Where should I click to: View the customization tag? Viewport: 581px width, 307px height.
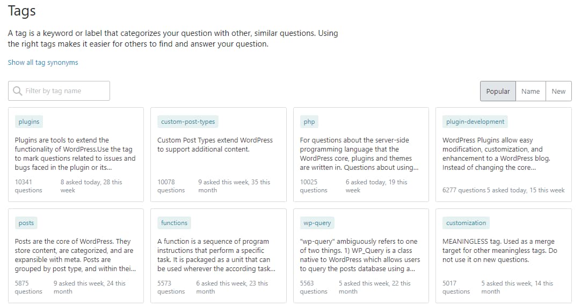pos(466,223)
